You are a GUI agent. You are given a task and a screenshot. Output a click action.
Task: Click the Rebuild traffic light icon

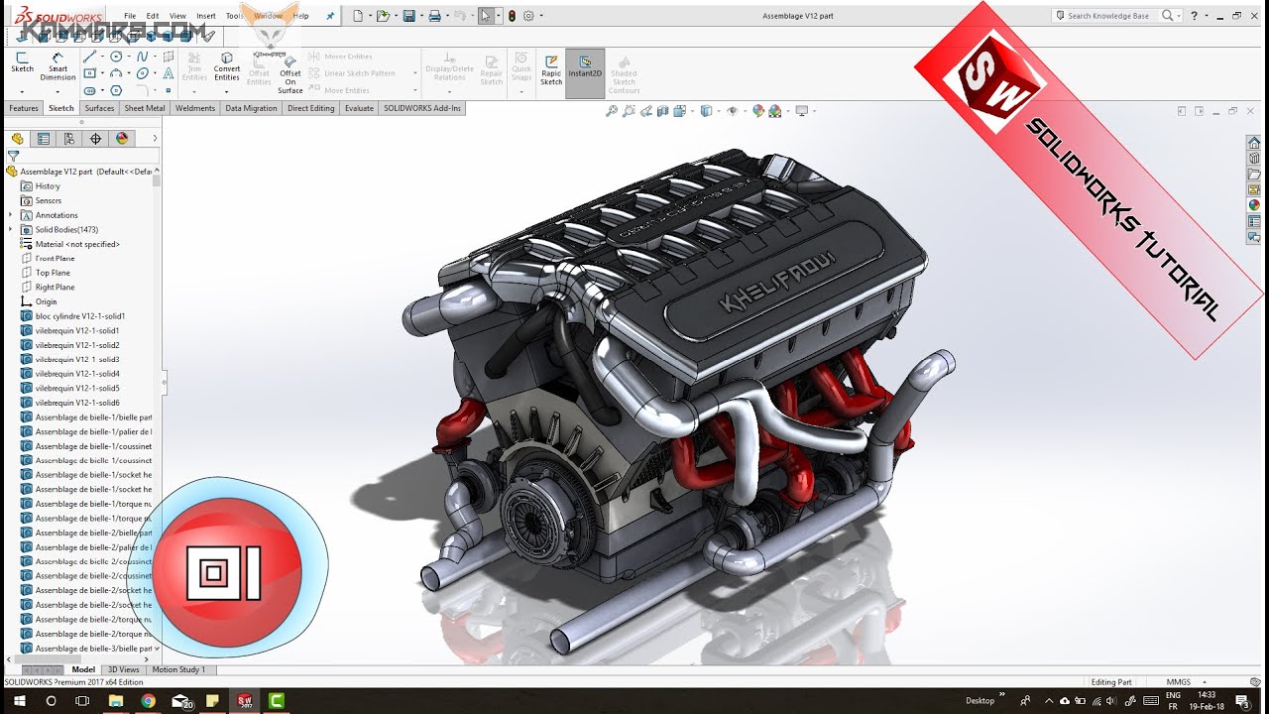(x=511, y=16)
